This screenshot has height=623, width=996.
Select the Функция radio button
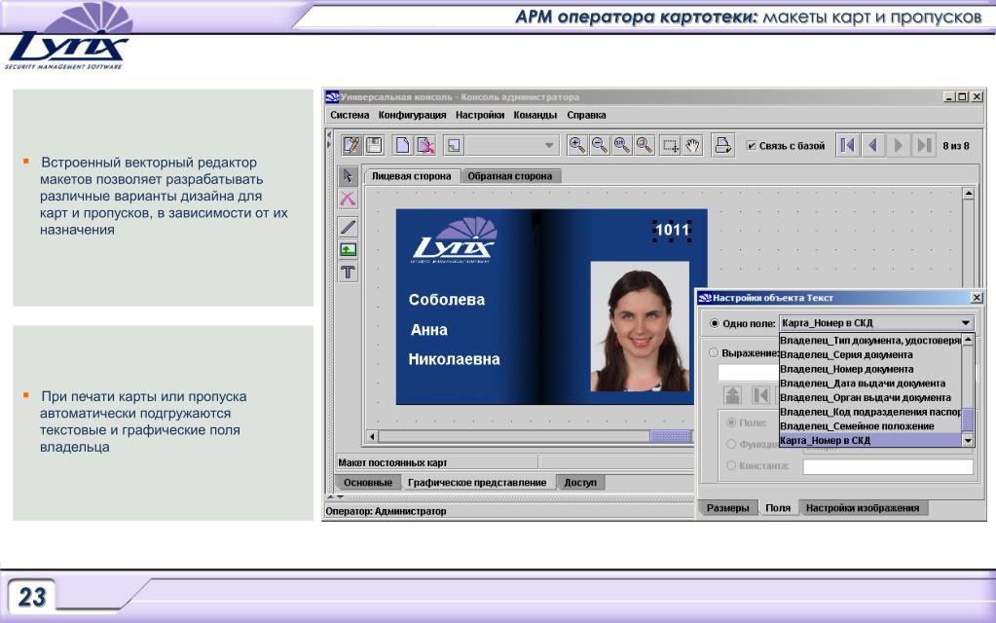(x=731, y=444)
